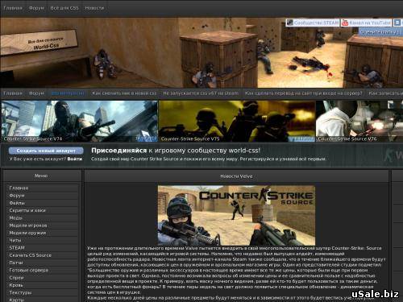Image resolution: width=403 pixels, height=302 pixels.
Task: Open the YouTube channel icon link
Action: [x=345, y=23]
